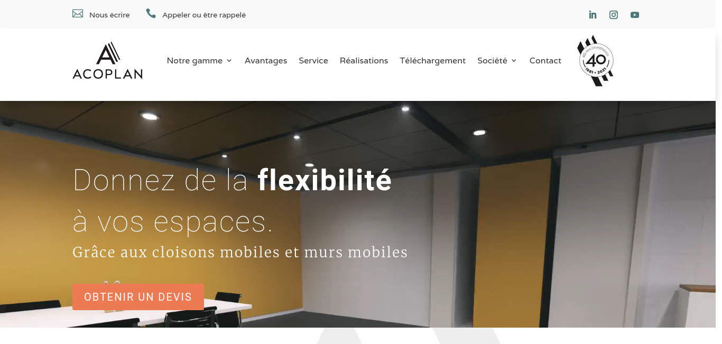Open the Service menu item
The image size is (722, 344).
(x=313, y=61)
